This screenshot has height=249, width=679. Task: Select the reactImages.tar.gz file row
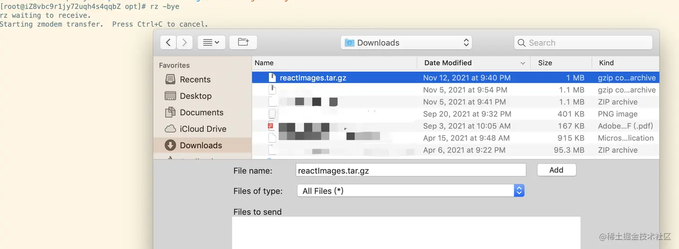[x=455, y=78]
